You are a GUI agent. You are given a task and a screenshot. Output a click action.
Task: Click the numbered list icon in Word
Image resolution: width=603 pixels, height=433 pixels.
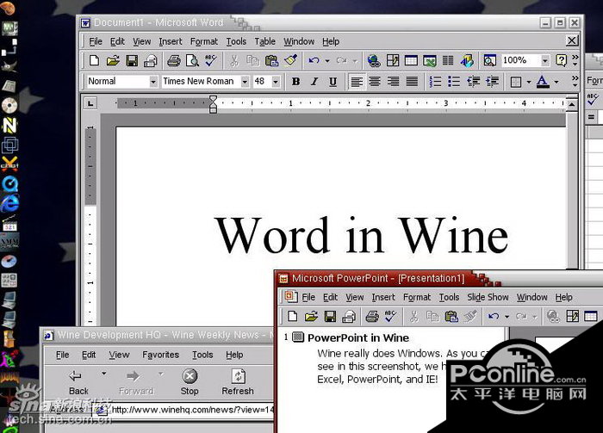point(435,82)
